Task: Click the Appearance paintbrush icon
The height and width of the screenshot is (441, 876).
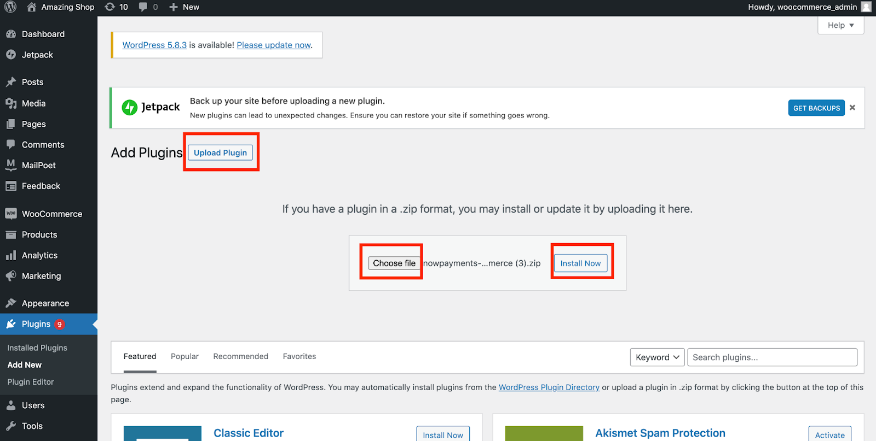Action: [11, 303]
